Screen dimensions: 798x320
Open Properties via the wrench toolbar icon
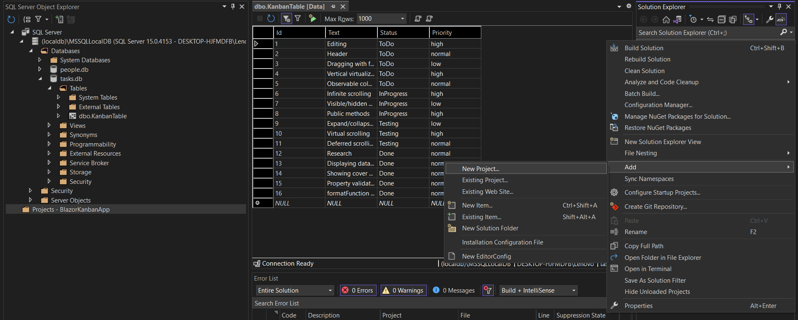(769, 20)
